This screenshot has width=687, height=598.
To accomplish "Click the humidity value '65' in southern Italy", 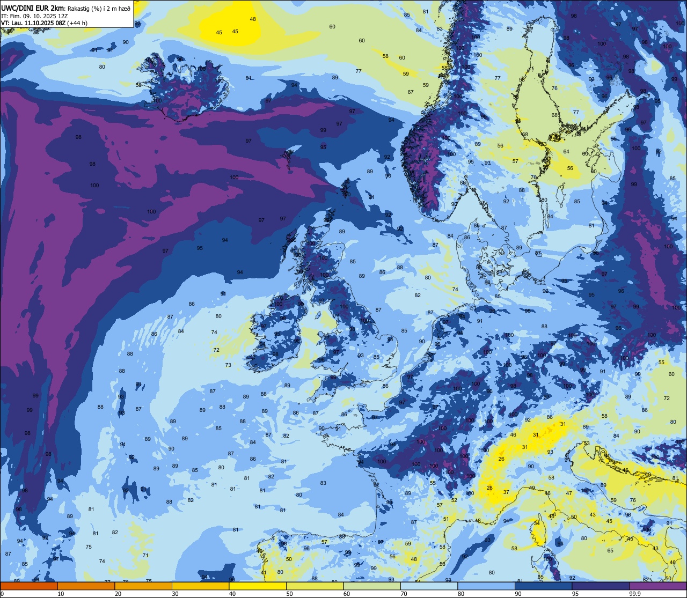I will [x=610, y=551].
